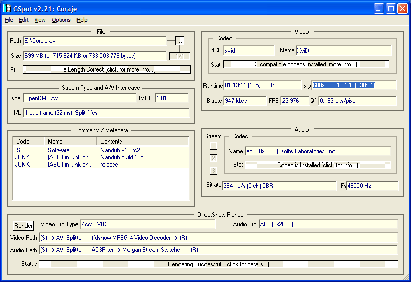Click the video codec Name field XviD
The height and width of the screenshot is (282, 411).
point(343,51)
